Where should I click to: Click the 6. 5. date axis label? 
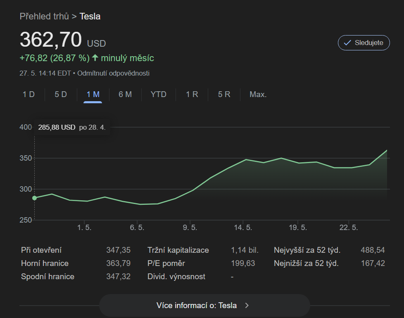[x=137, y=228]
